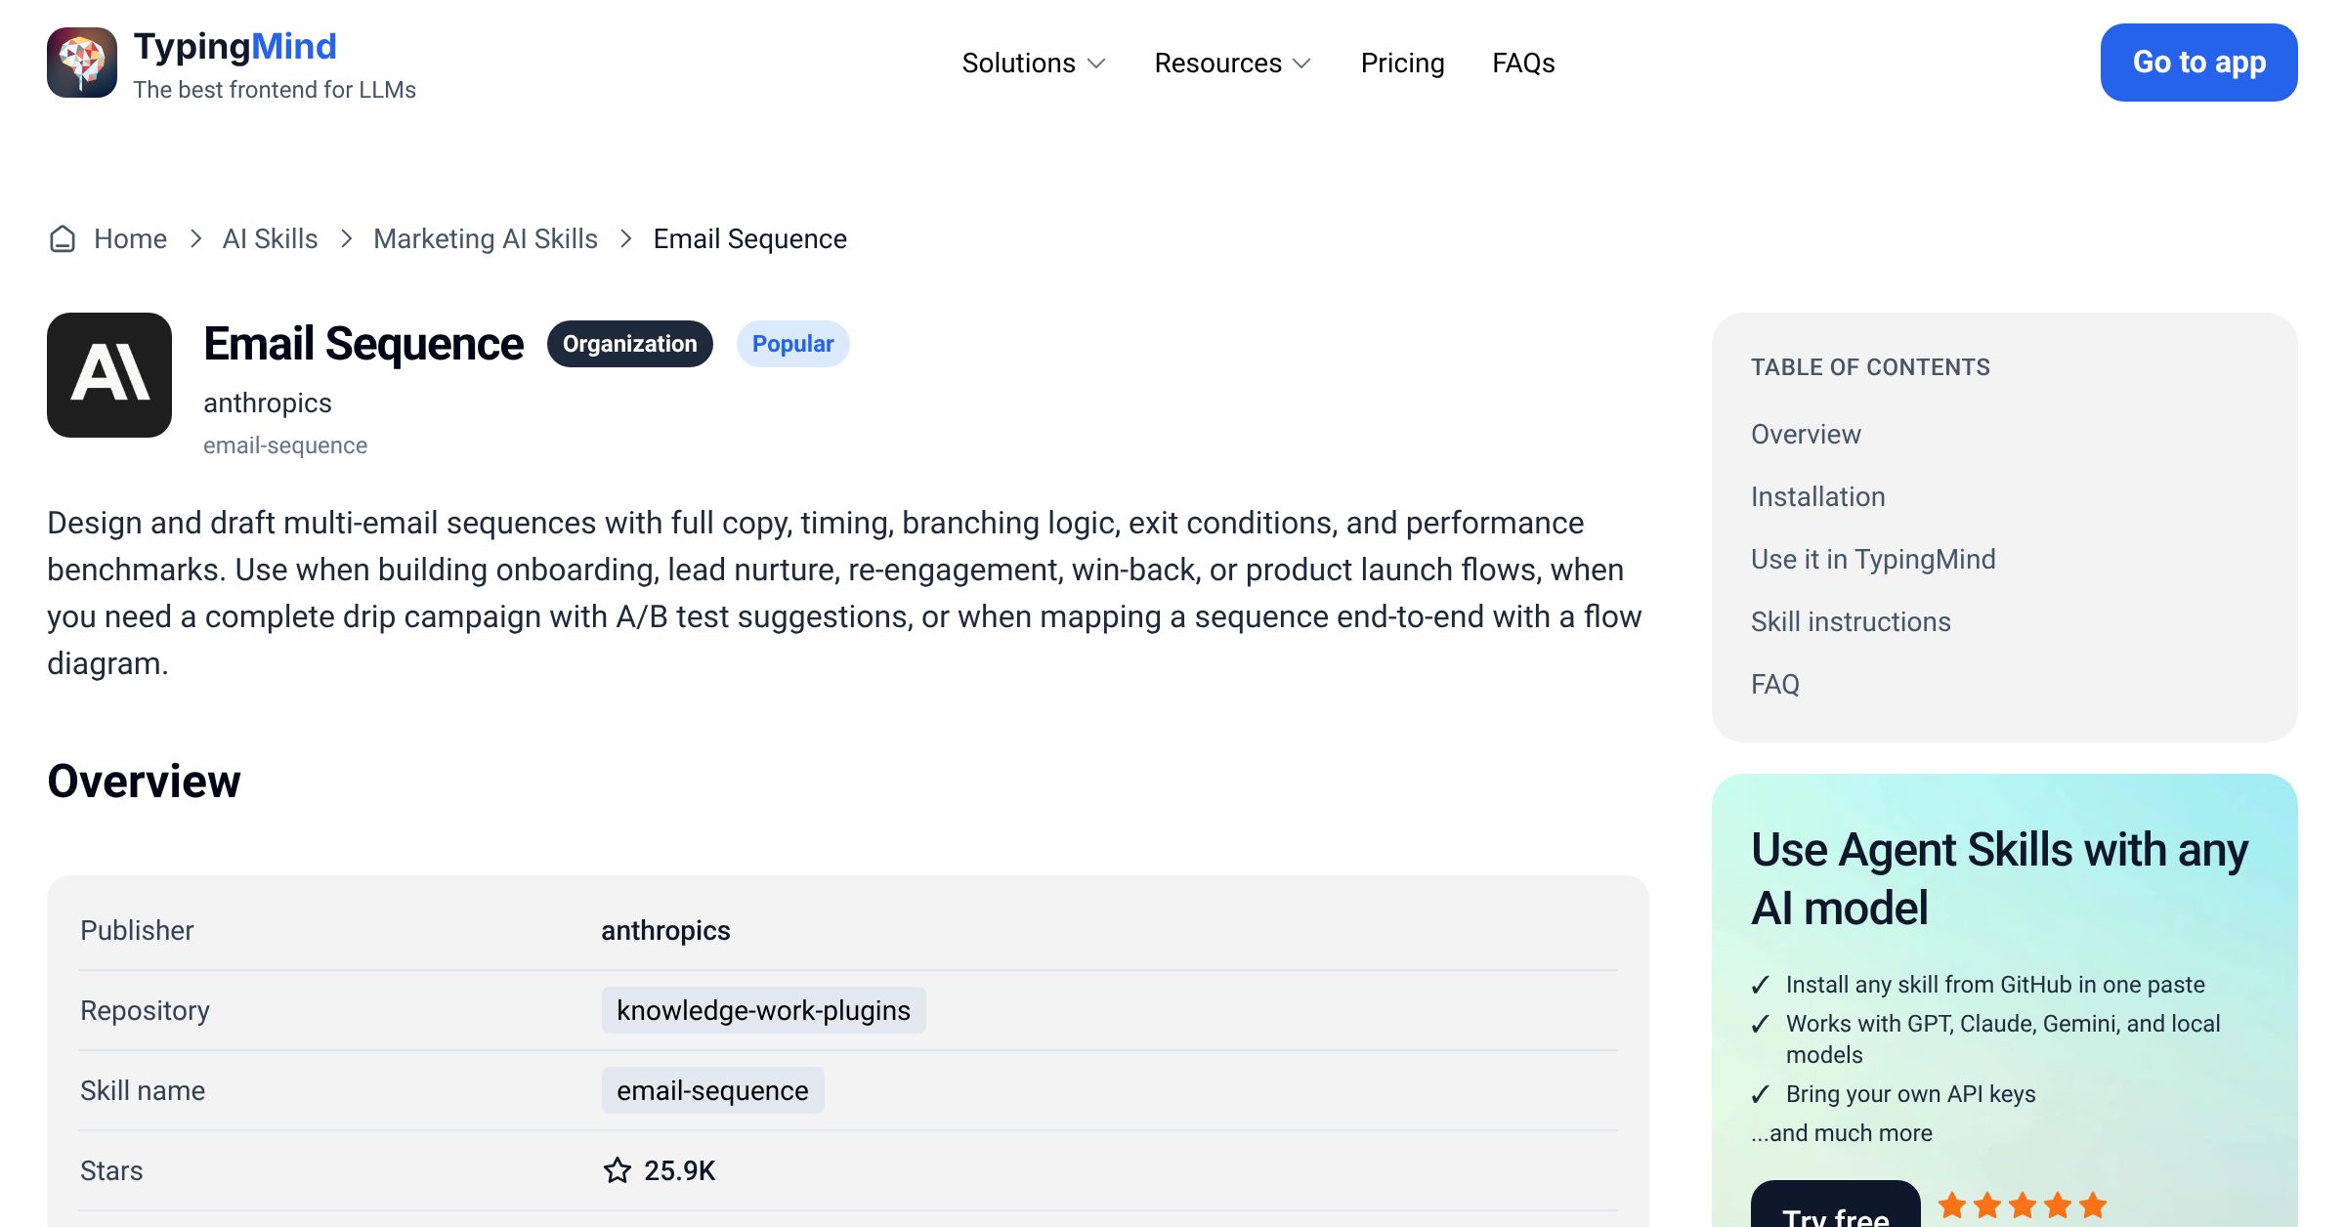
Task: Open the Marketing AI Skills breadcrumb
Action: click(486, 238)
